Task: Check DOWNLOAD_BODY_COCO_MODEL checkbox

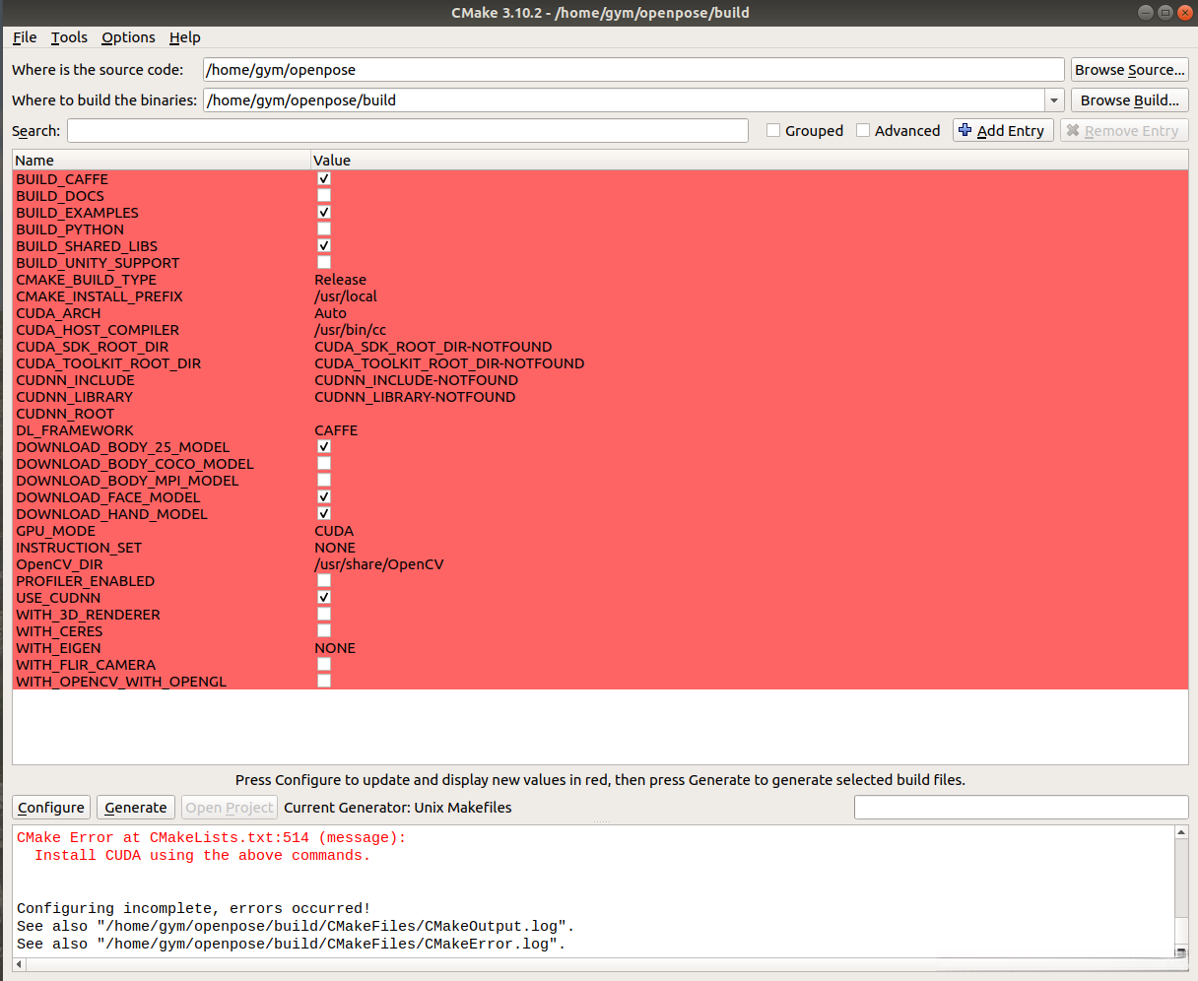Action: point(323,464)
